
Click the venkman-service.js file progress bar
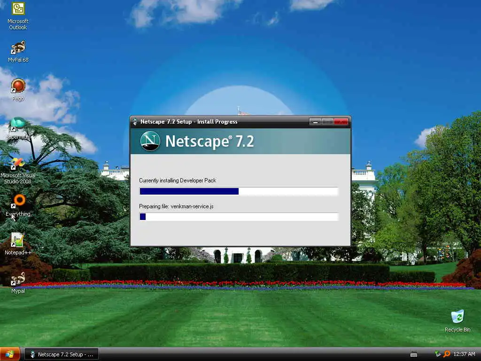(239, 217)
